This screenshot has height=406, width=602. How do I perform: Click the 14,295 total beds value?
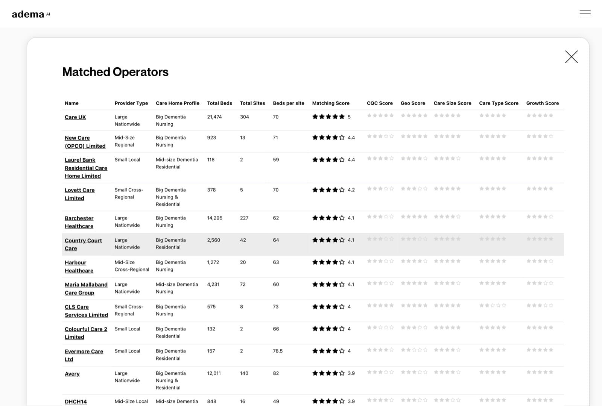coord(214,218)
